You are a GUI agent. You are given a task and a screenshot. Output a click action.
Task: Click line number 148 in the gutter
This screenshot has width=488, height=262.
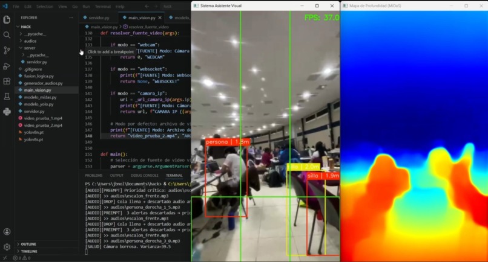tap(88, 136)
